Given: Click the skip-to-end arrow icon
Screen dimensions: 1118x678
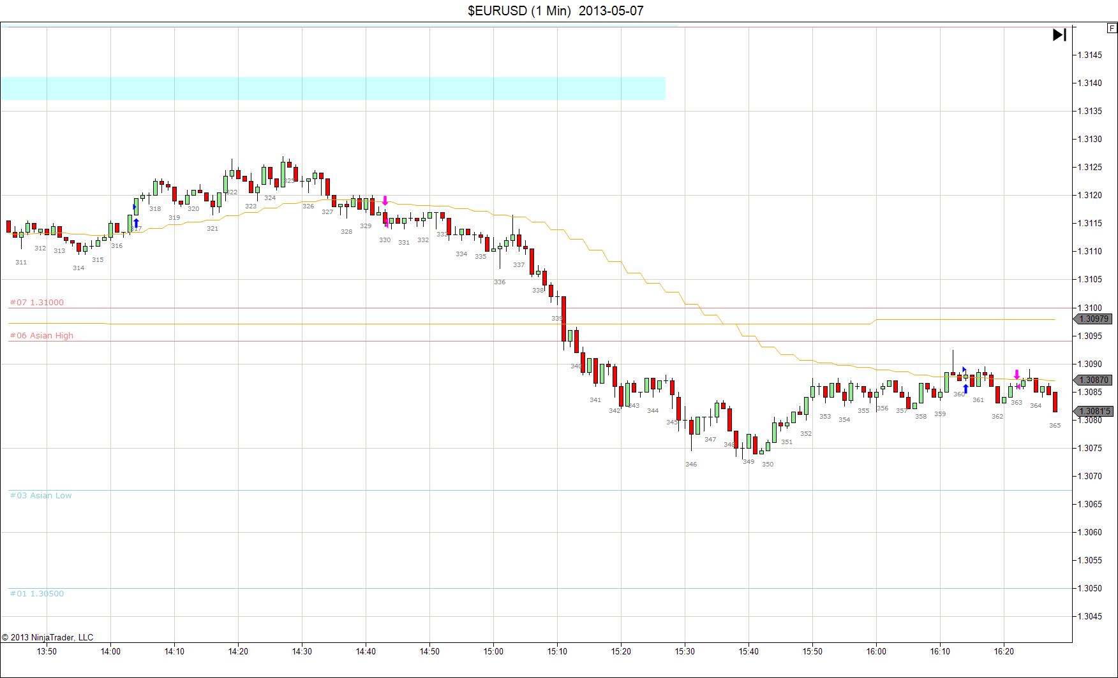Looking at the screenshot, I should pos(1059,35).
